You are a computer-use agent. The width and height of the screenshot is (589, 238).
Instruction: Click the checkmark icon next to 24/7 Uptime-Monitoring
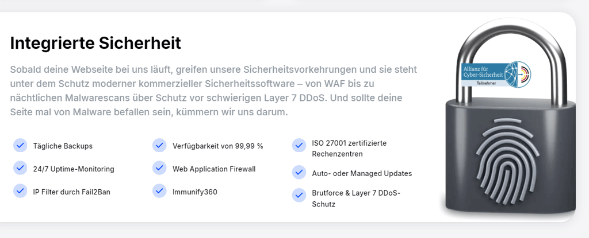click(20, 169)
